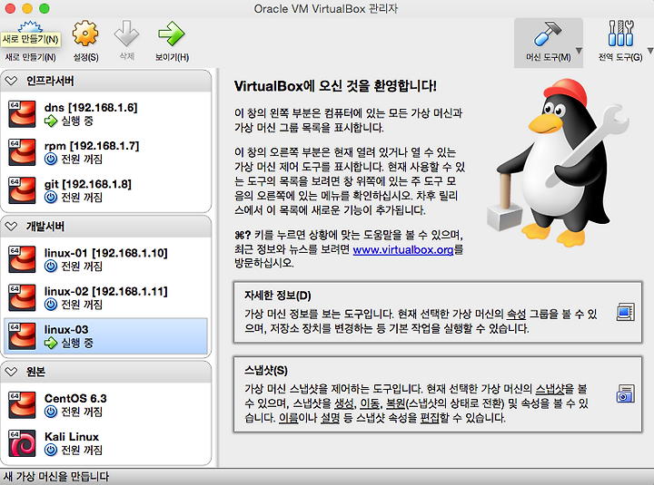Click the 원본 group header title
The width and height of the screenshot is (654, 485).
point(35,372)
